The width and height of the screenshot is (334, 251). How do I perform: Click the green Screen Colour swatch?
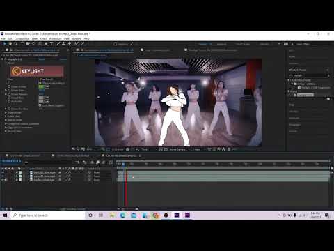41,86
